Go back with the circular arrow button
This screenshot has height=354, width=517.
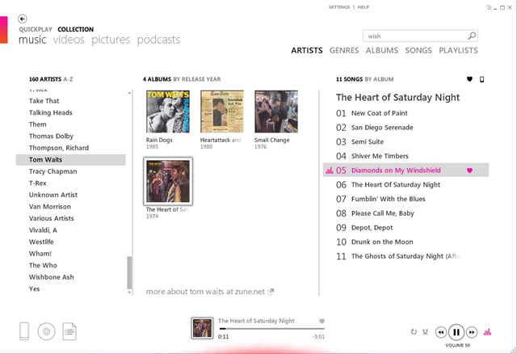[23, 19]
